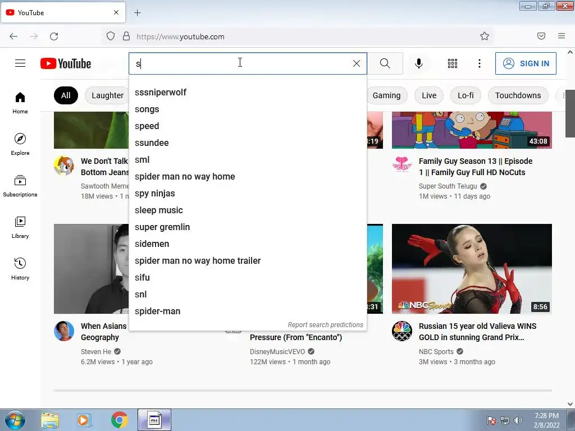Open the Firefox application menu icon
Viewport: 575px width, 431px height.
point(562,36)
